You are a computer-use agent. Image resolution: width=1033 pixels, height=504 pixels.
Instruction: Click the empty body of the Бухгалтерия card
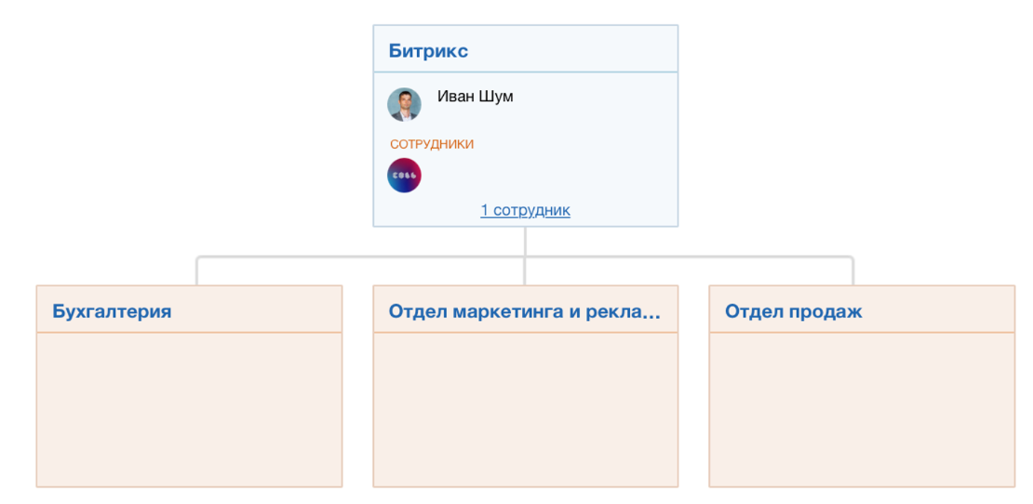(189, 409)
